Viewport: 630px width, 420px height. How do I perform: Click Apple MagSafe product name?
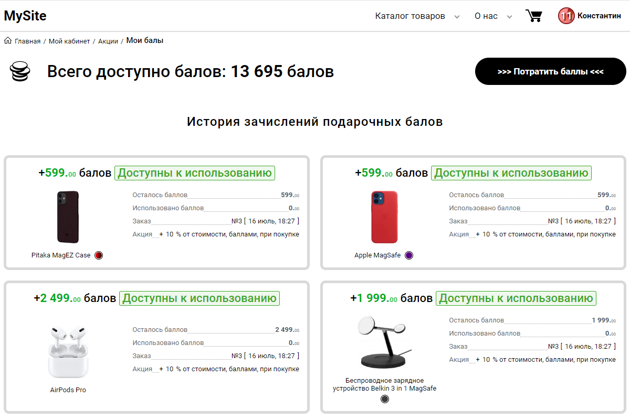[x=377, y=255]
